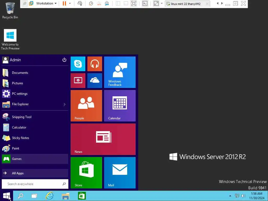Open Welcome to Tech Preview desktop shortcut
268x201 pixels.
(10, 40)
